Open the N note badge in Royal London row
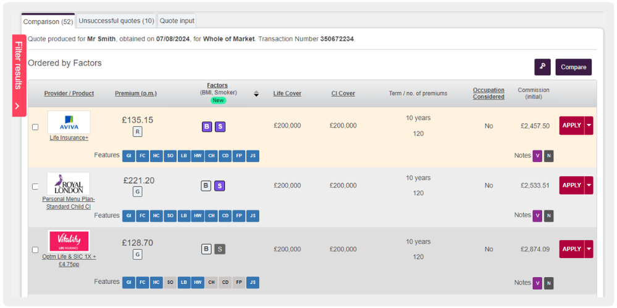This screenshot has width=617, height=308. pos(548,216)
